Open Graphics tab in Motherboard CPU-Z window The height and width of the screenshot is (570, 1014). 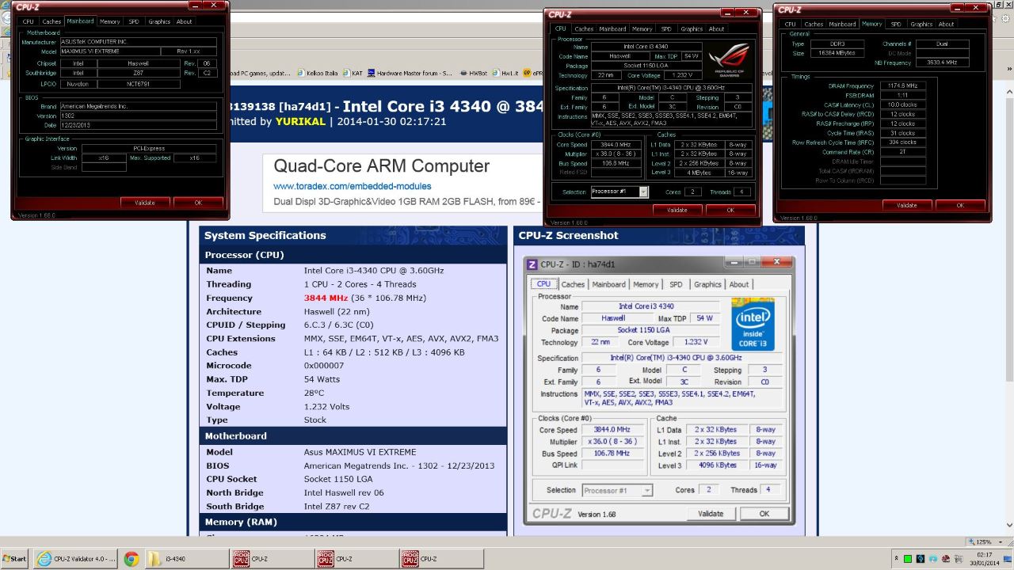click(159, 22)
